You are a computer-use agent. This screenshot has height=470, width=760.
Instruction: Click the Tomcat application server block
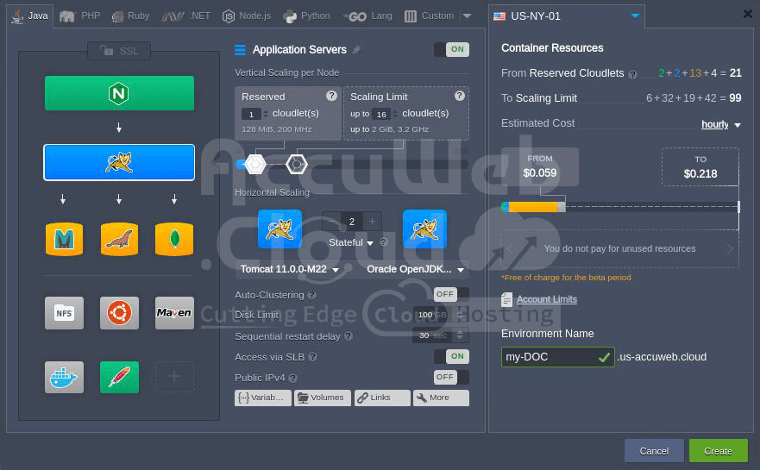[x=119, y=162]
